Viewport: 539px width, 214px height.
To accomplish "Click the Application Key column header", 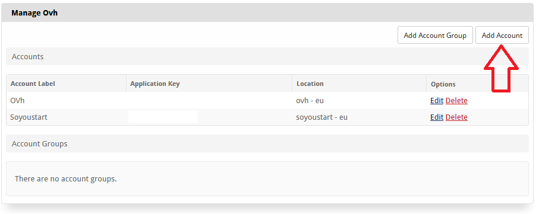I will pyautogui.click(x=155, y=84).
